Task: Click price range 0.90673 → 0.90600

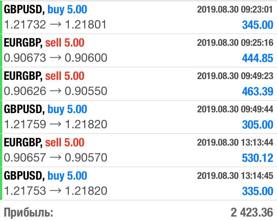Action: (55, 58)
